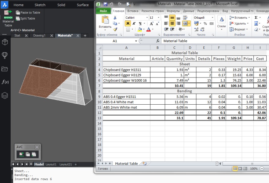Click the Excel Save icon in quick access
Viewport: 269px width, 183px height.
[105, 4]
